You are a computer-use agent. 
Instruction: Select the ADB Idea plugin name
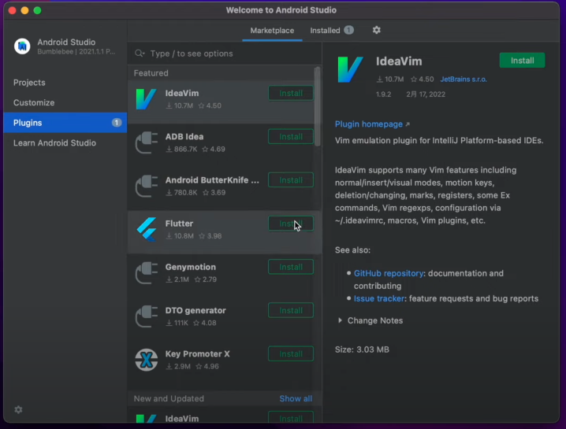(x=184, y=137)
